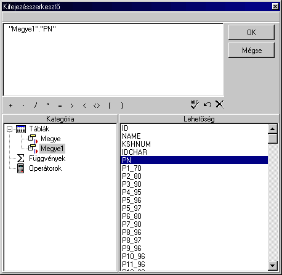Image resolution: width=282 pixels, height=275 pixels.
Task: Open the Operátorok category
Action: (45, 168)
